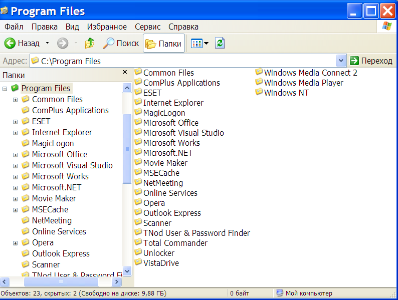Expand ESET in the folder tree
The height and width of the screenshot is (300, 398).
15,122
